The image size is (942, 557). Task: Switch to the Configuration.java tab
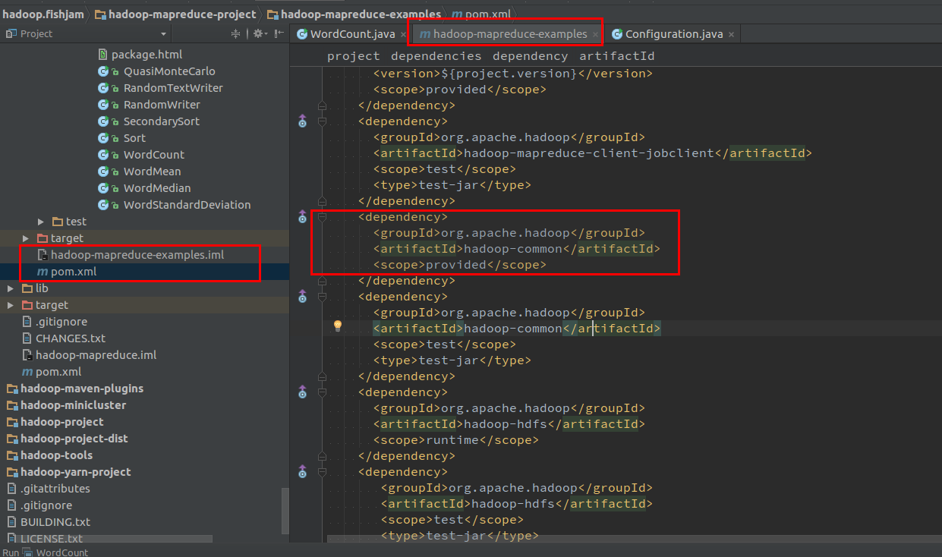(673, 34)
